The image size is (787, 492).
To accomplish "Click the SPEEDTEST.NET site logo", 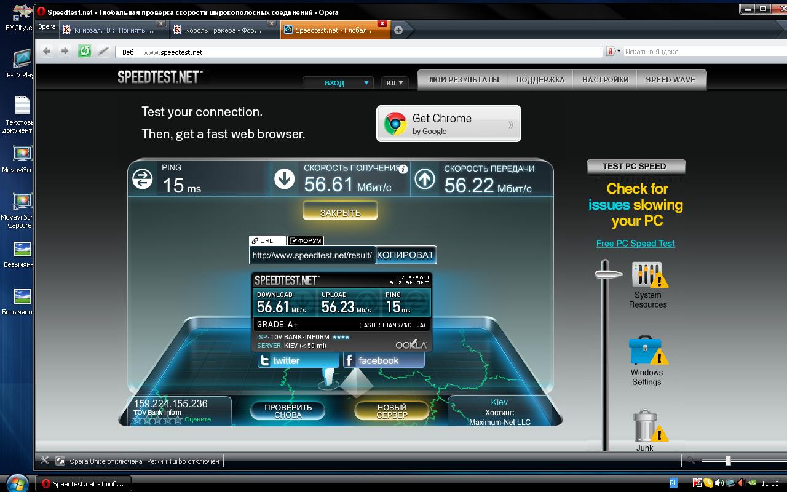I will (160, 77).
